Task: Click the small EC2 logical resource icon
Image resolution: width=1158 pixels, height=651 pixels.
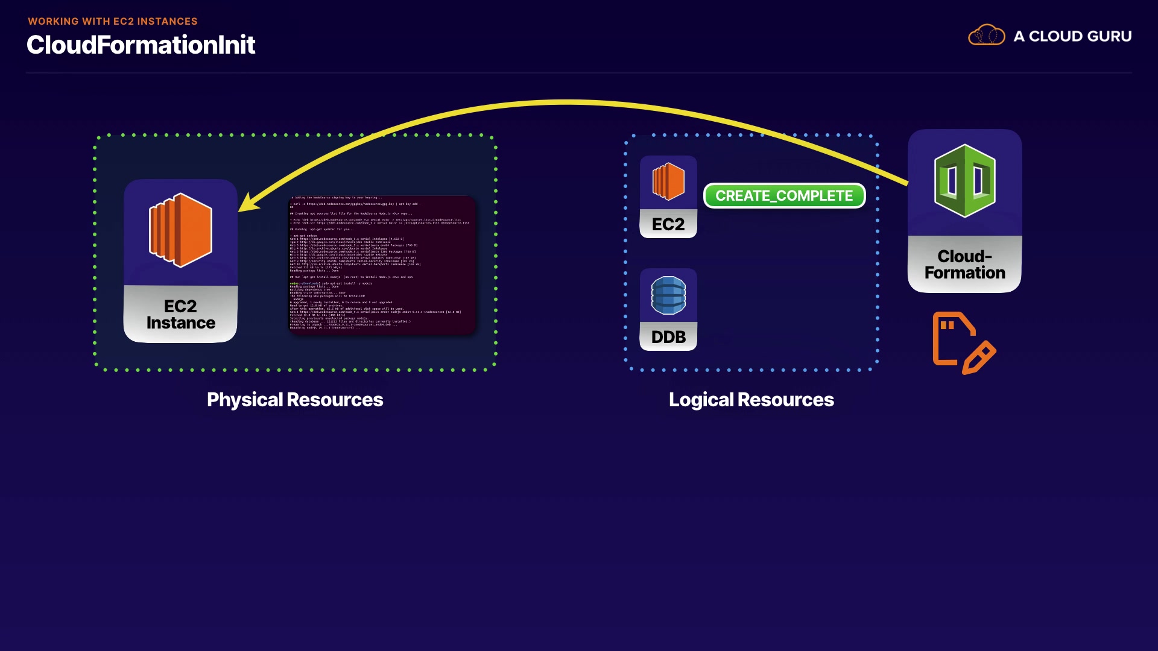Action: (x=668, y=181)
